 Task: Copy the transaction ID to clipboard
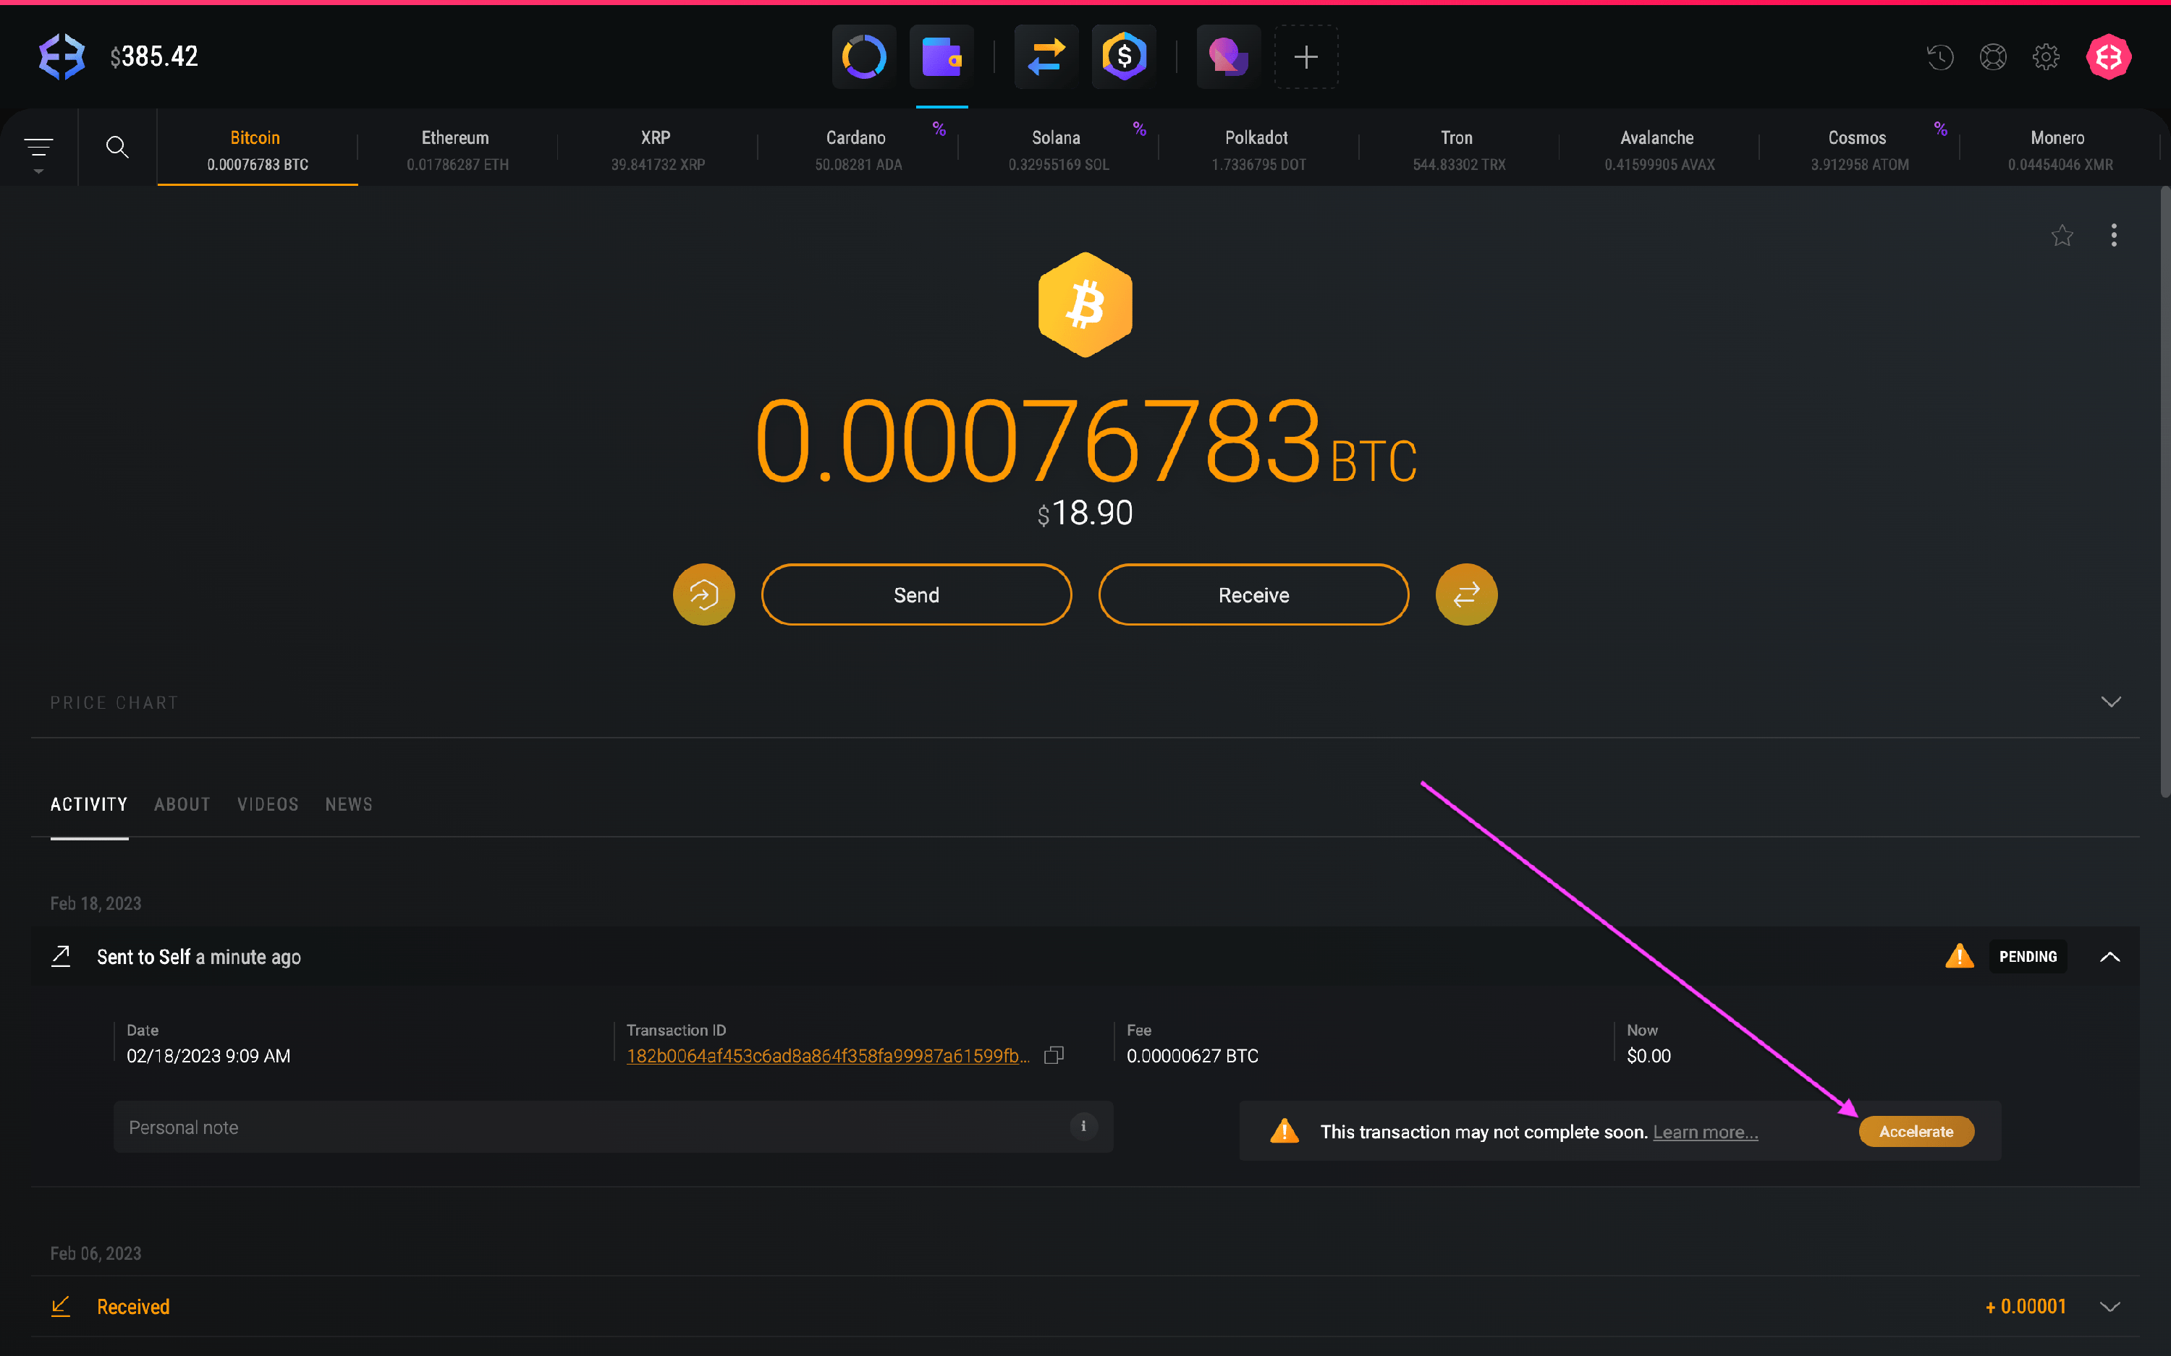(1054, 1056)
